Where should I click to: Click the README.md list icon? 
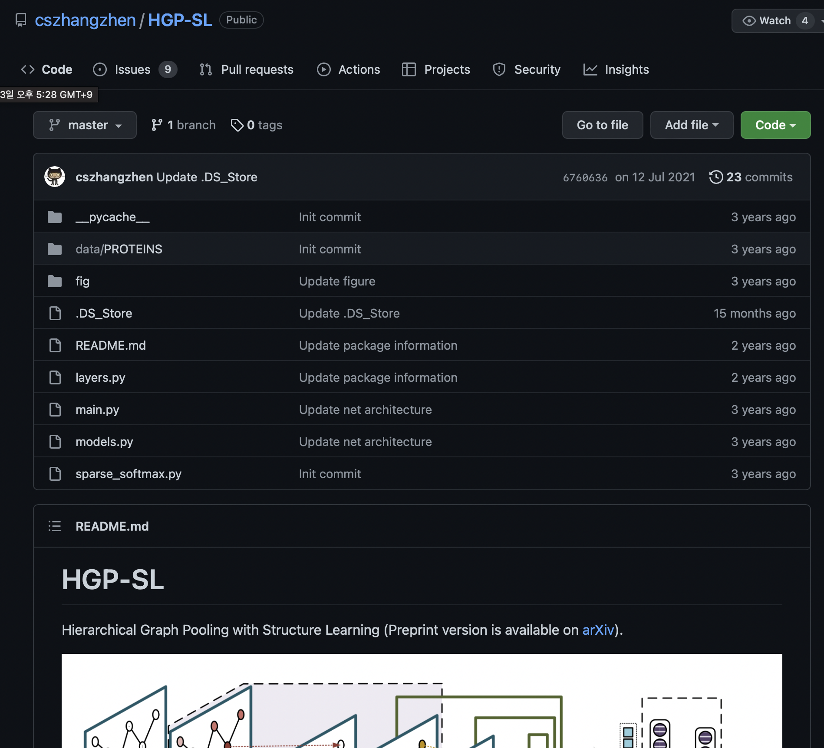coord(54,526)
